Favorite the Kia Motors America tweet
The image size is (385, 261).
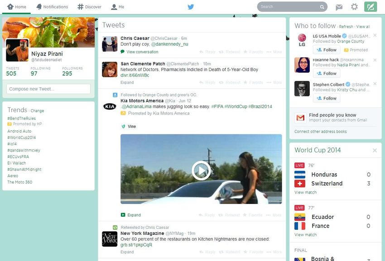253,215
